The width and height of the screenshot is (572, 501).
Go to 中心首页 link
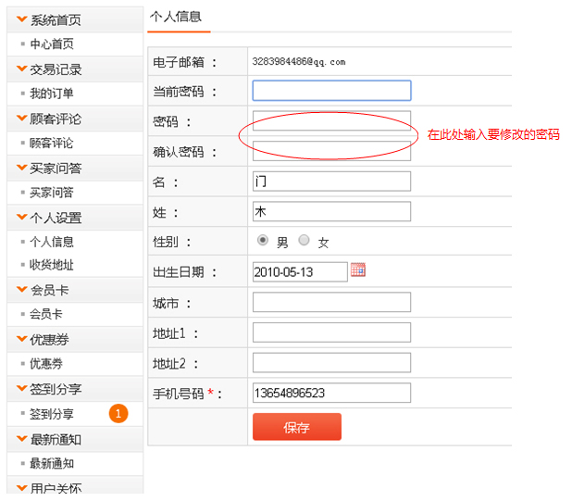tap(52, 44)
